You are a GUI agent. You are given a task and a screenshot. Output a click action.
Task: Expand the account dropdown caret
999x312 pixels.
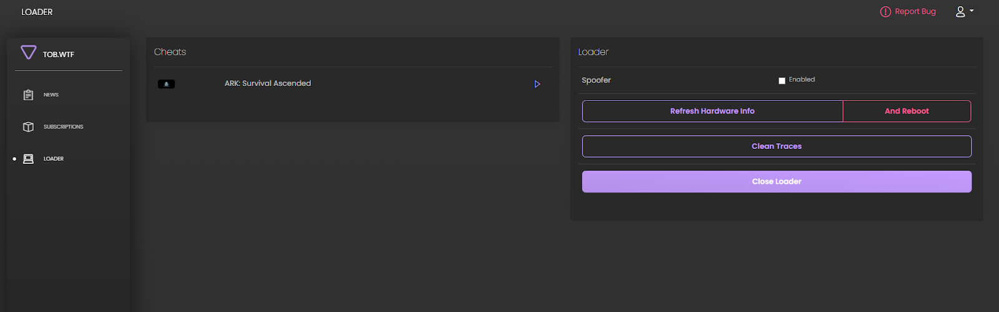pyautogui.click(x=972, y=11)
